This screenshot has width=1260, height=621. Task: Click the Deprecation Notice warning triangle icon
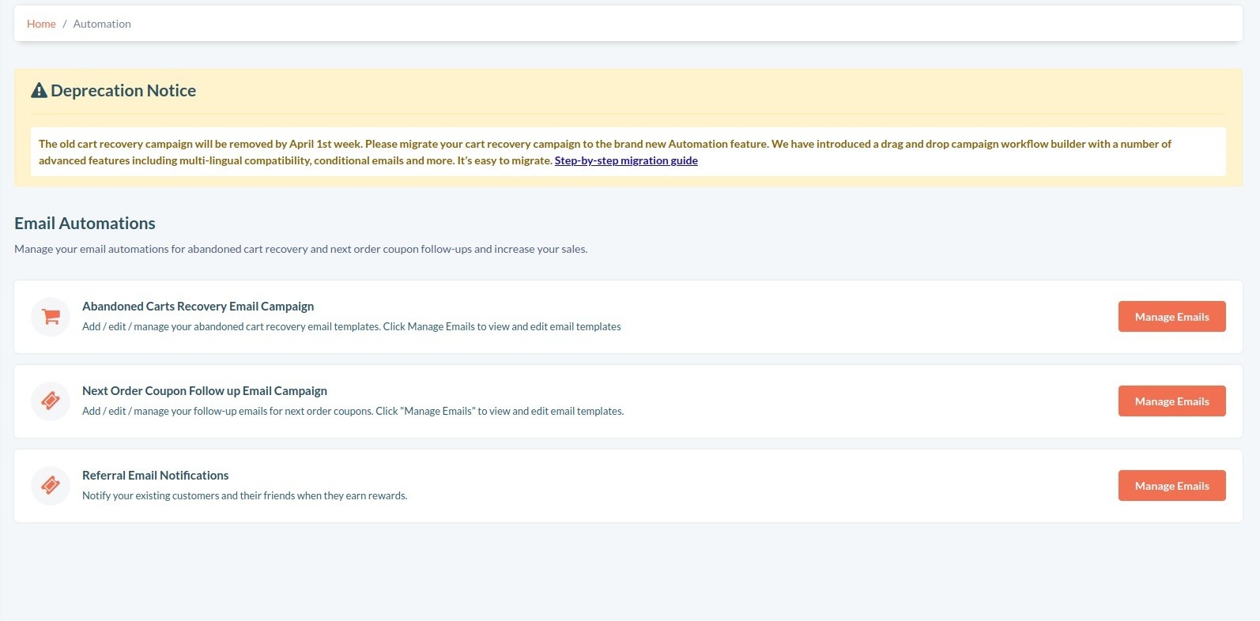pos(39,91)
